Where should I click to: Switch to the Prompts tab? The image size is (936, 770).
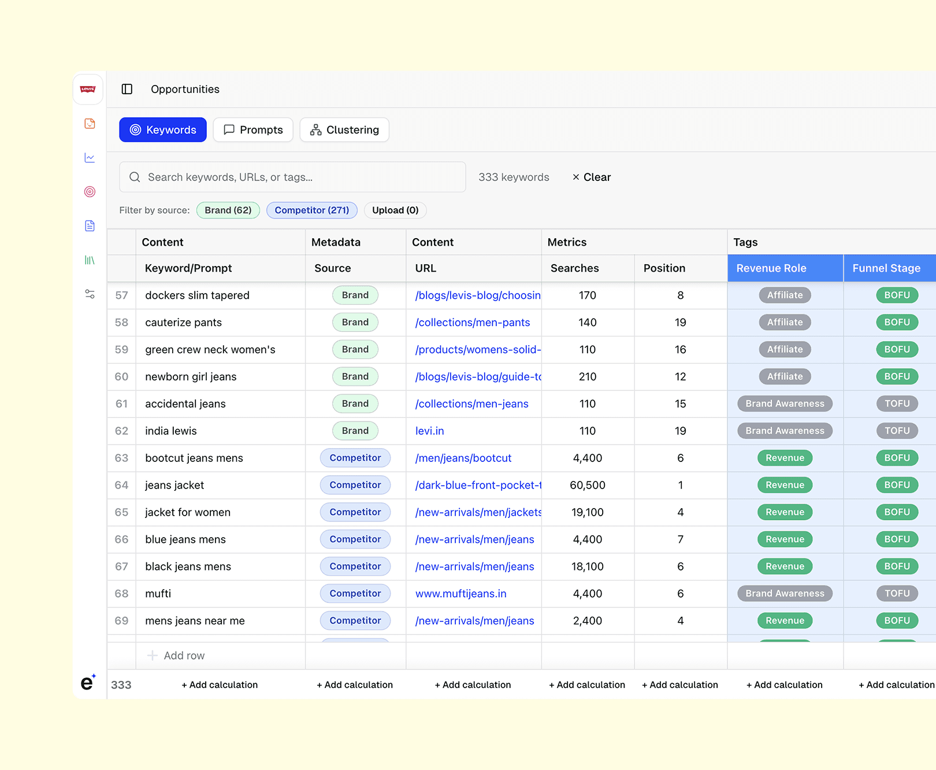coord(253,130)
